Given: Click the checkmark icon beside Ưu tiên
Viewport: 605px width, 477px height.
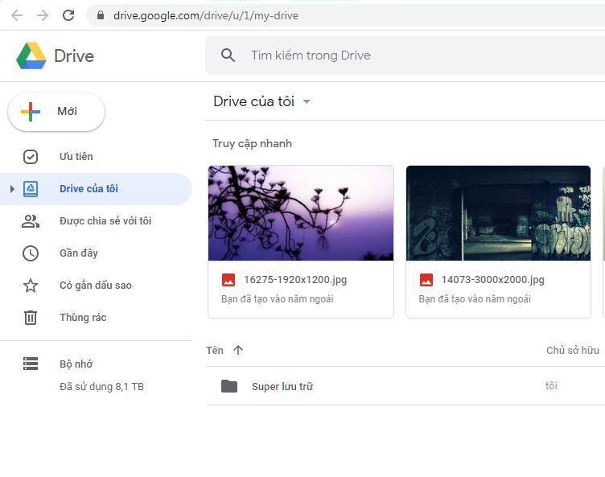Looking at the screenshot, I should (31, 157).
